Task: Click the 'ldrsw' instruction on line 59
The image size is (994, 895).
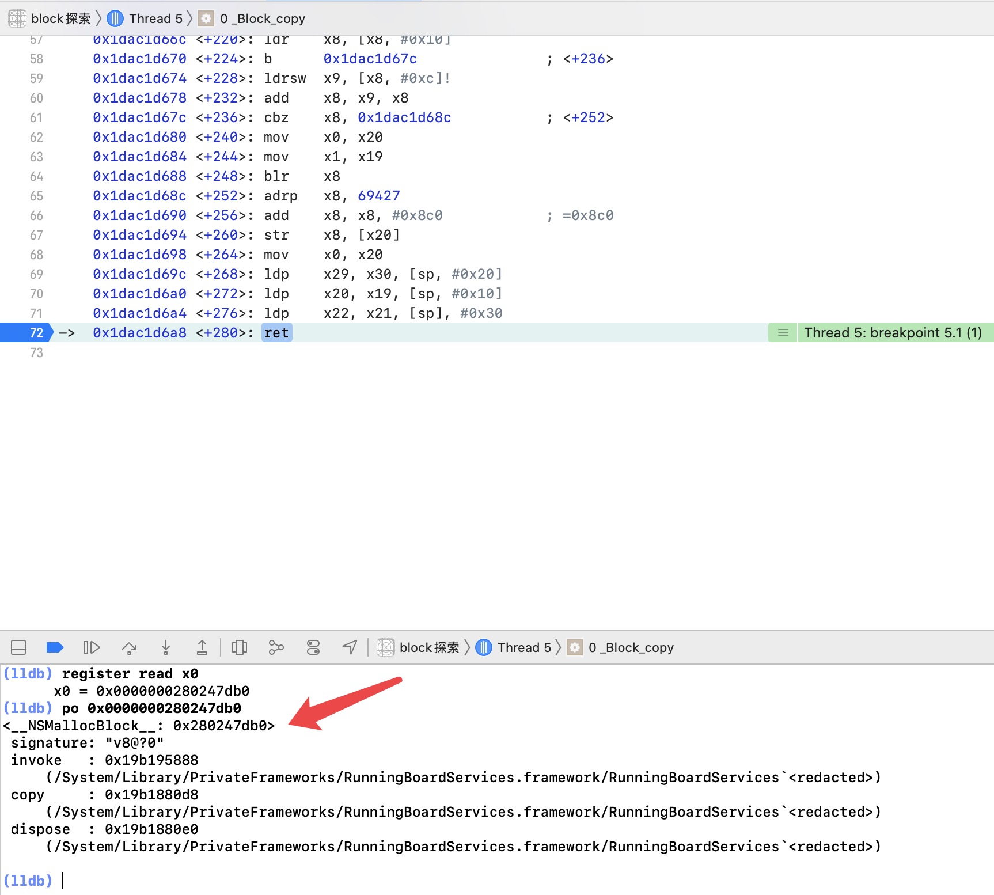Action: pos(285,78)
